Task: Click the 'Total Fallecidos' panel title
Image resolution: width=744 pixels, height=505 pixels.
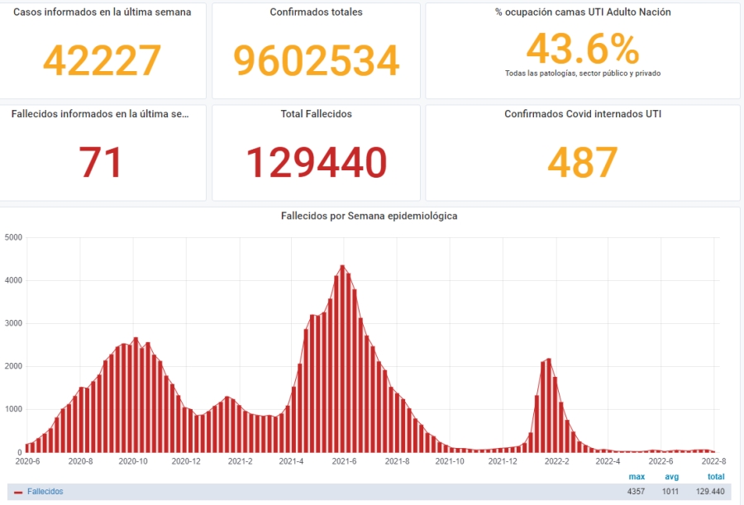Action: [x=316, y=114]
